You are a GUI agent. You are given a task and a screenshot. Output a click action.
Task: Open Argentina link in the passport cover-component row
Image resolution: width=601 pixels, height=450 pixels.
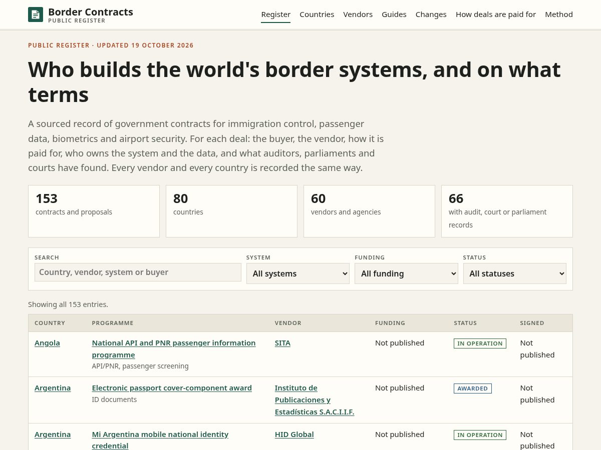53,388
